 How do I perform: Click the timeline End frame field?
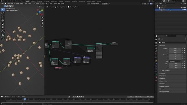pyautogui.click(x=150, y=97)
